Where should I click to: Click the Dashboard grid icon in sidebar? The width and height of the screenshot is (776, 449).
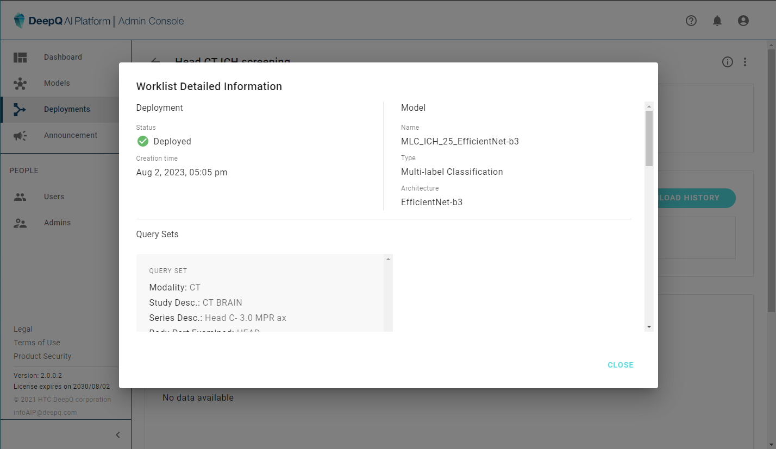coord(20,57)
